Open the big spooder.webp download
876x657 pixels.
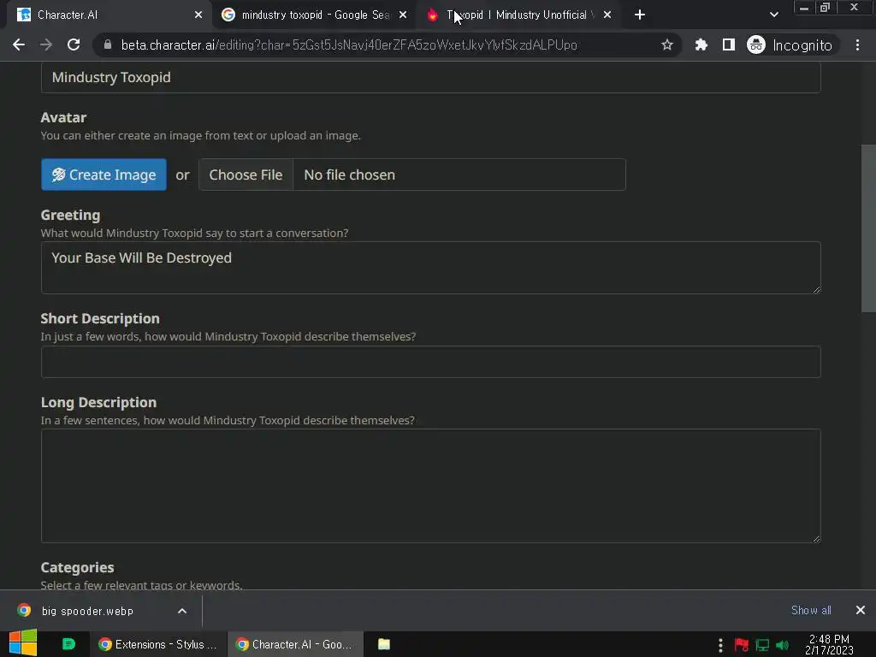88,611
